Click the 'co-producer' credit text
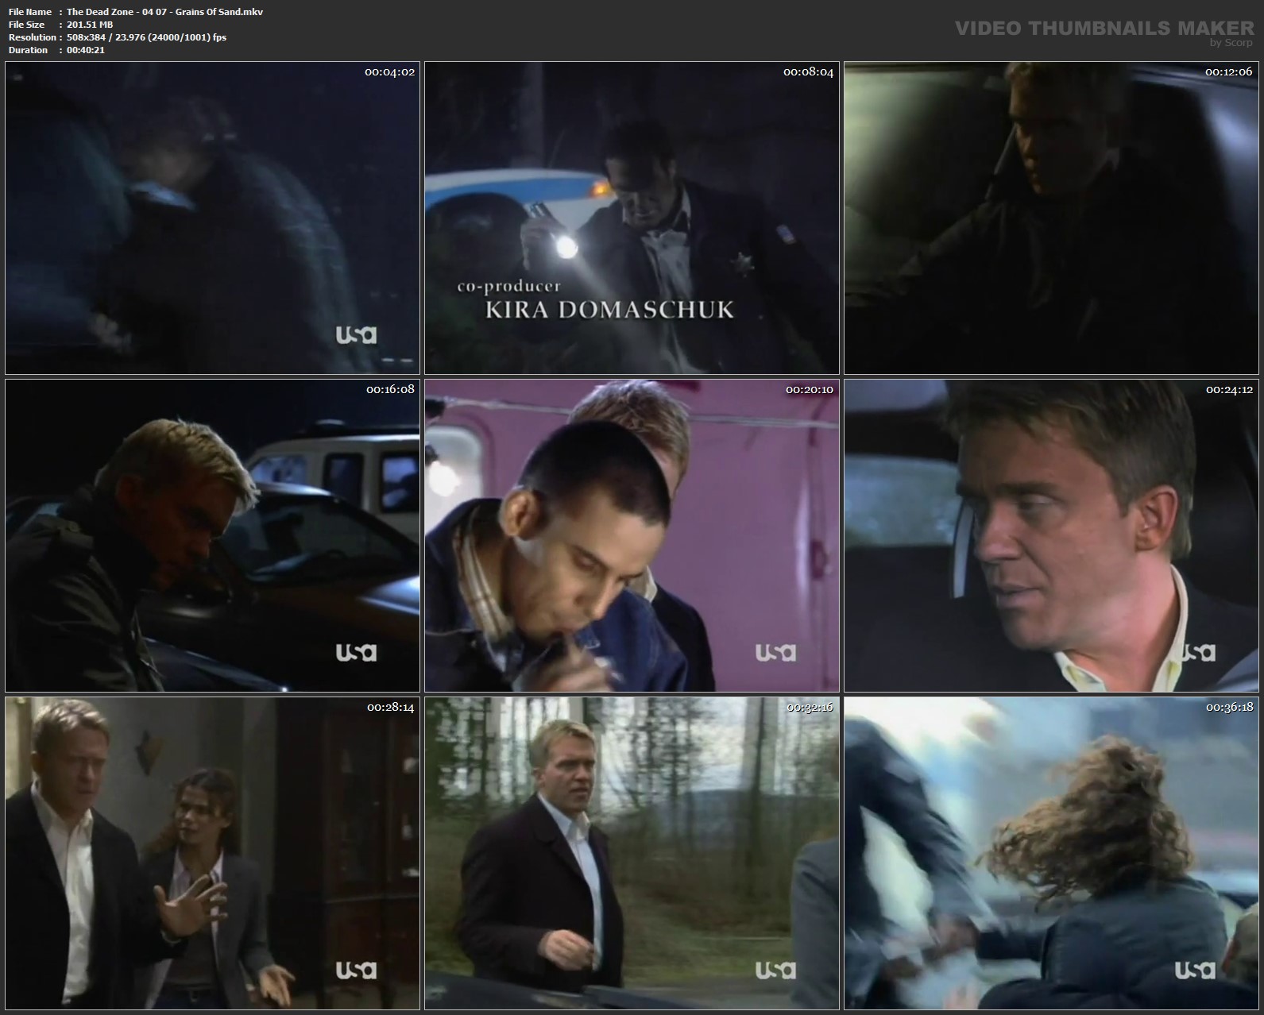This screenshot has height=1015, width=1264. pos(508,287)
